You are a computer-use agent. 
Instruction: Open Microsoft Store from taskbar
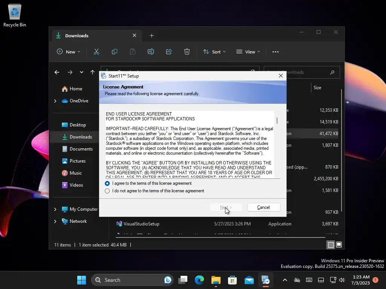[x=232, y=280]
